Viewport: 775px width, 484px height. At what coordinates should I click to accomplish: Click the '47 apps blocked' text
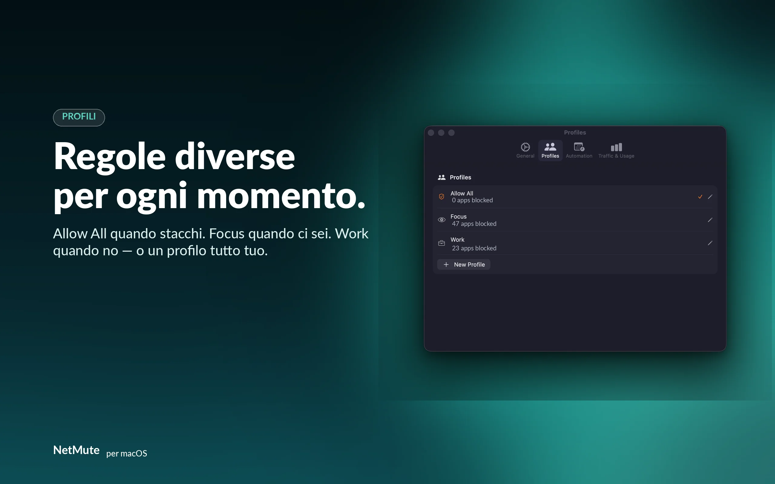tap(474, 224)
